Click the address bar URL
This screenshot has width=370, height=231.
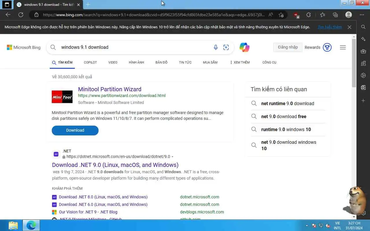click(153, 15)
